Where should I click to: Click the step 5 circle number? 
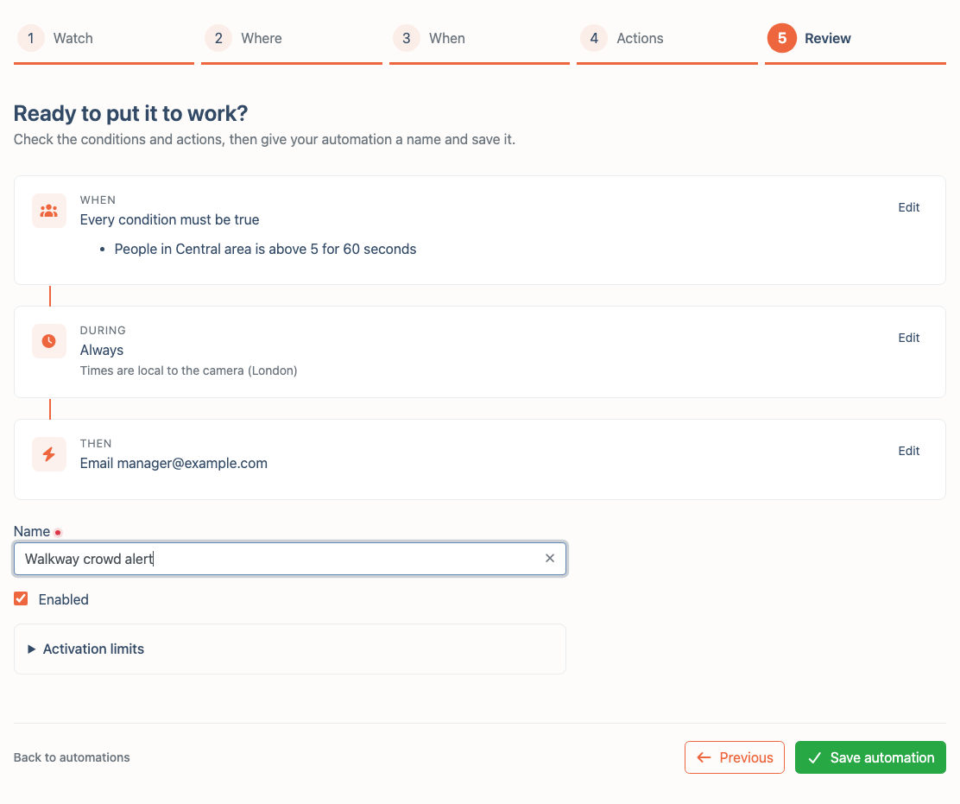point(782,38)
